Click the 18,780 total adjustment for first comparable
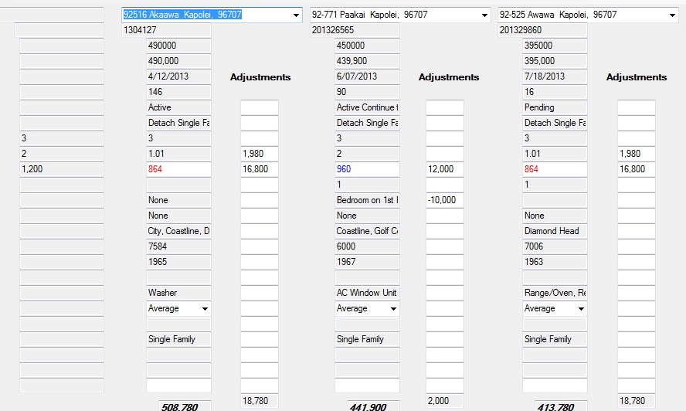Screen dimensions: 686x411 click(x=260, y=400)
